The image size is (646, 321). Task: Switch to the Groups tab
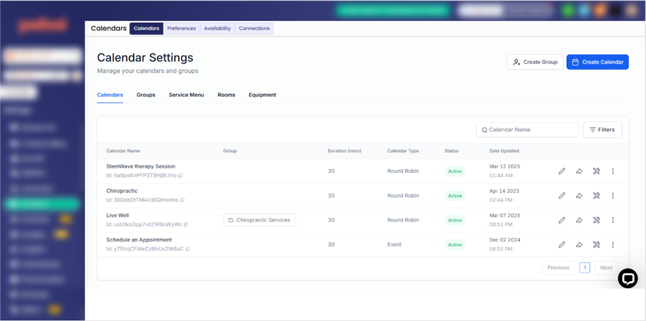(x=146, y=95)
